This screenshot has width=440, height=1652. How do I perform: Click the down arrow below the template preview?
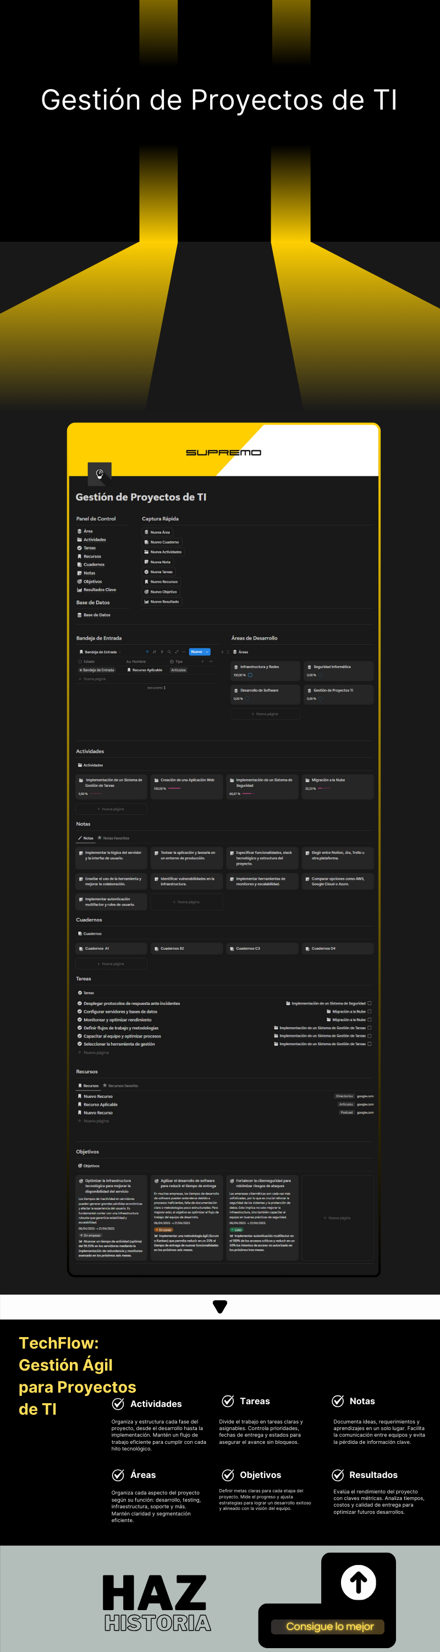[219, 1306]
